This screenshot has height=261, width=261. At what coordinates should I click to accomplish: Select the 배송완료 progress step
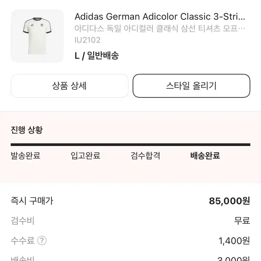[x=205, y=156]
